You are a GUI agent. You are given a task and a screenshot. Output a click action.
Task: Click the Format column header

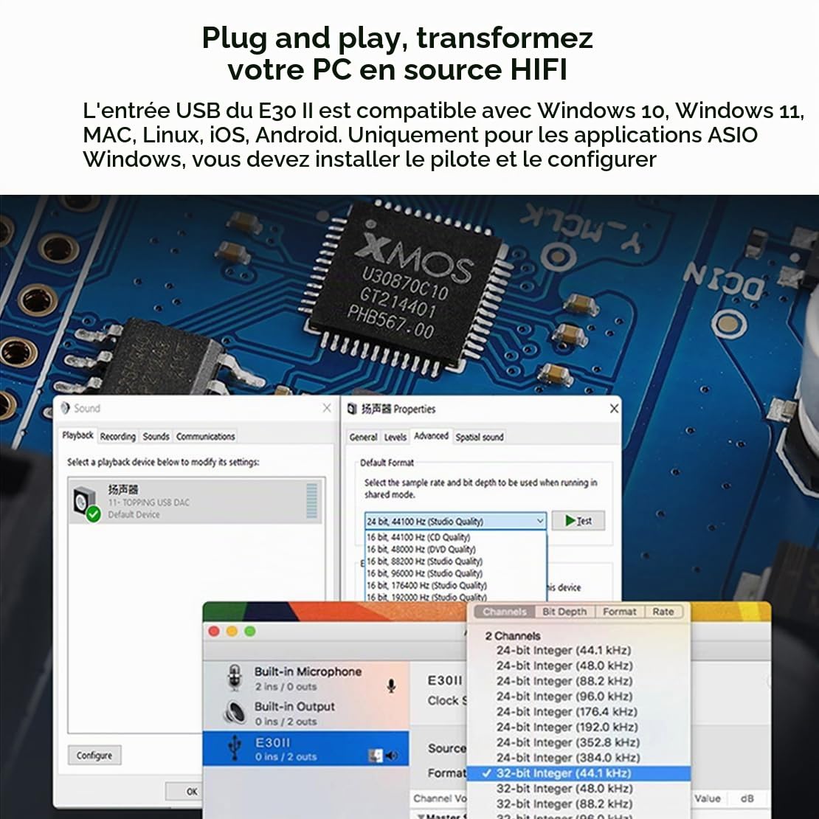(620, 612)
